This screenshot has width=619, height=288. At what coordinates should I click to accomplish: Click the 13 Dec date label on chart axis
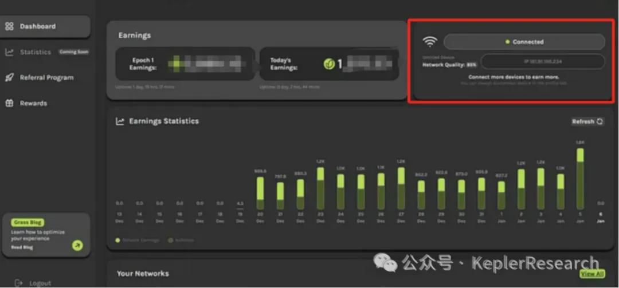point(119,218)
